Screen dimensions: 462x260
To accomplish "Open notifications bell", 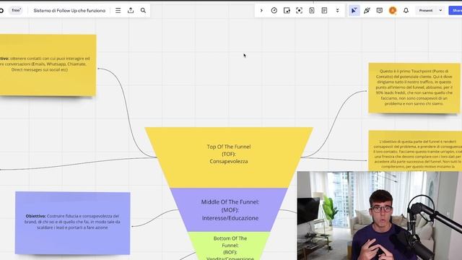I will coord(406,11).
